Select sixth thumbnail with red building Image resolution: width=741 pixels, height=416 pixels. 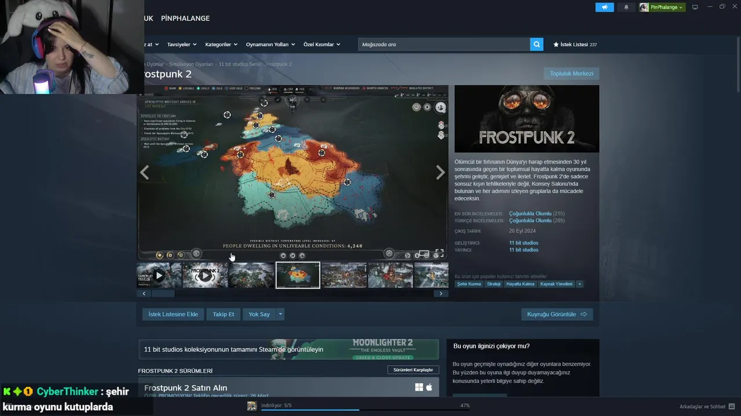coord(390,275)
